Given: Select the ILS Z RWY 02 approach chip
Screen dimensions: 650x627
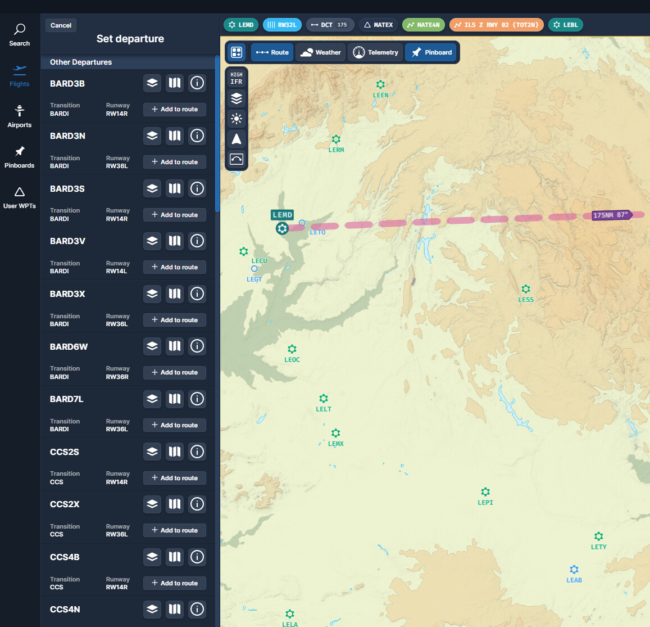Looking at the screenshot, I should pyautogui.click(x=496, y=25).
